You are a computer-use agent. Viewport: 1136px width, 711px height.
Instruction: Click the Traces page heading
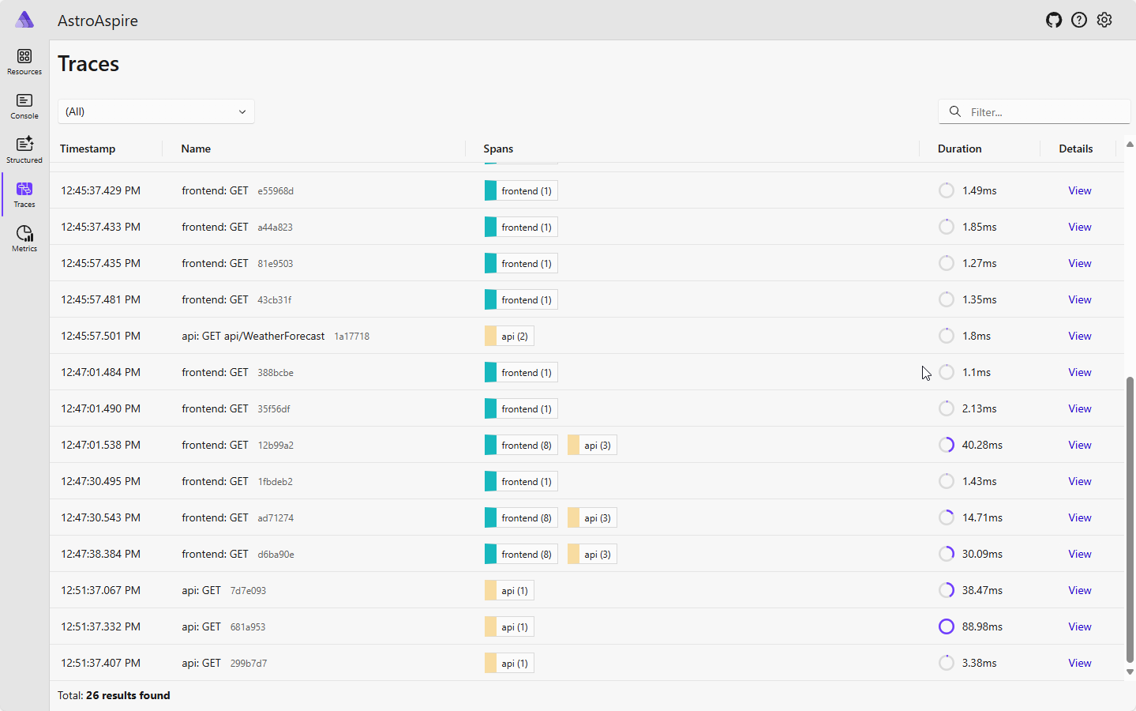click(88, 64)
